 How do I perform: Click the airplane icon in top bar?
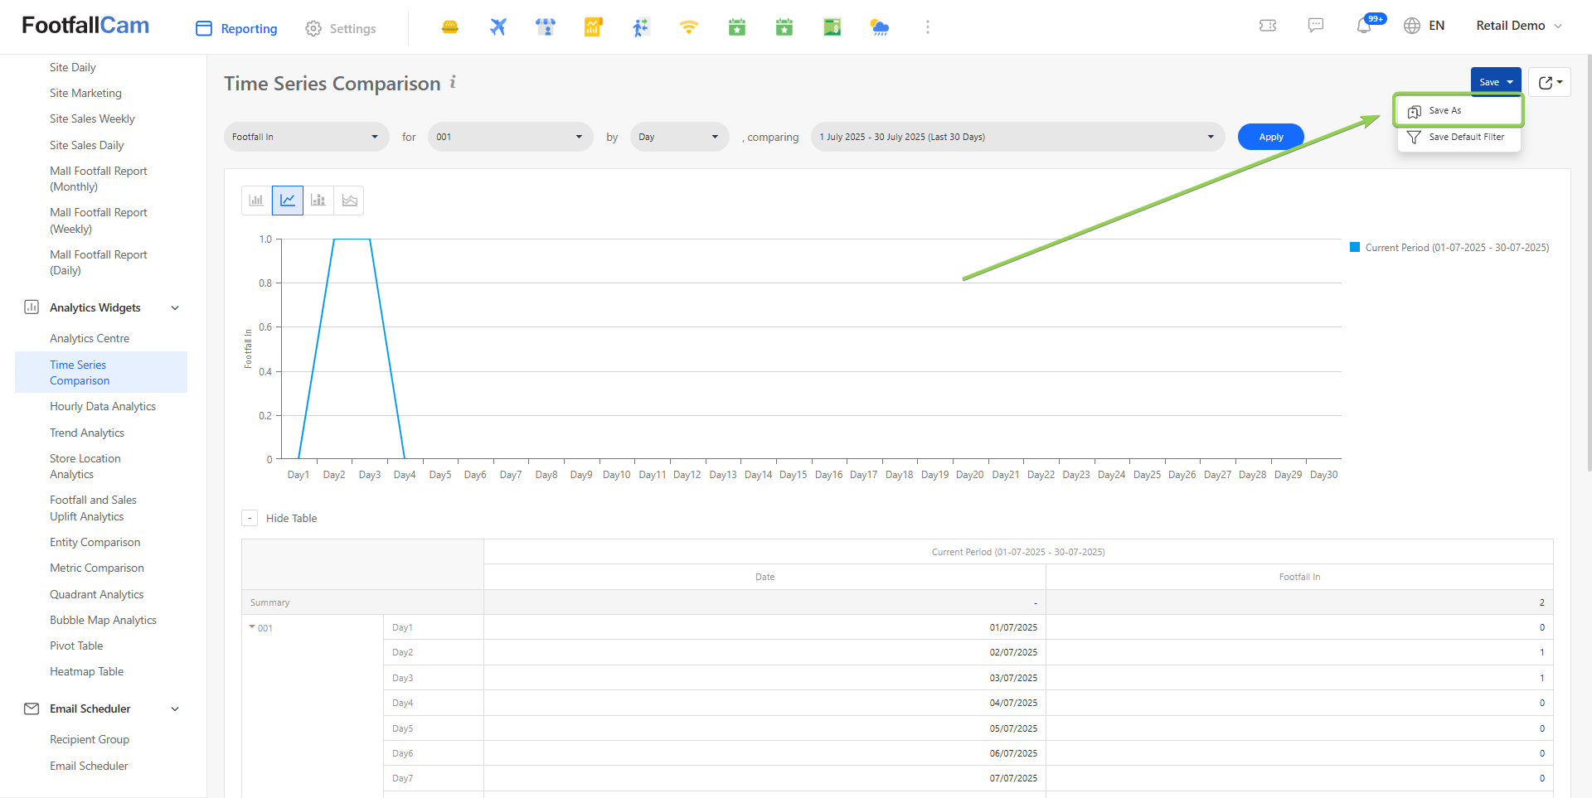point(498,27)
